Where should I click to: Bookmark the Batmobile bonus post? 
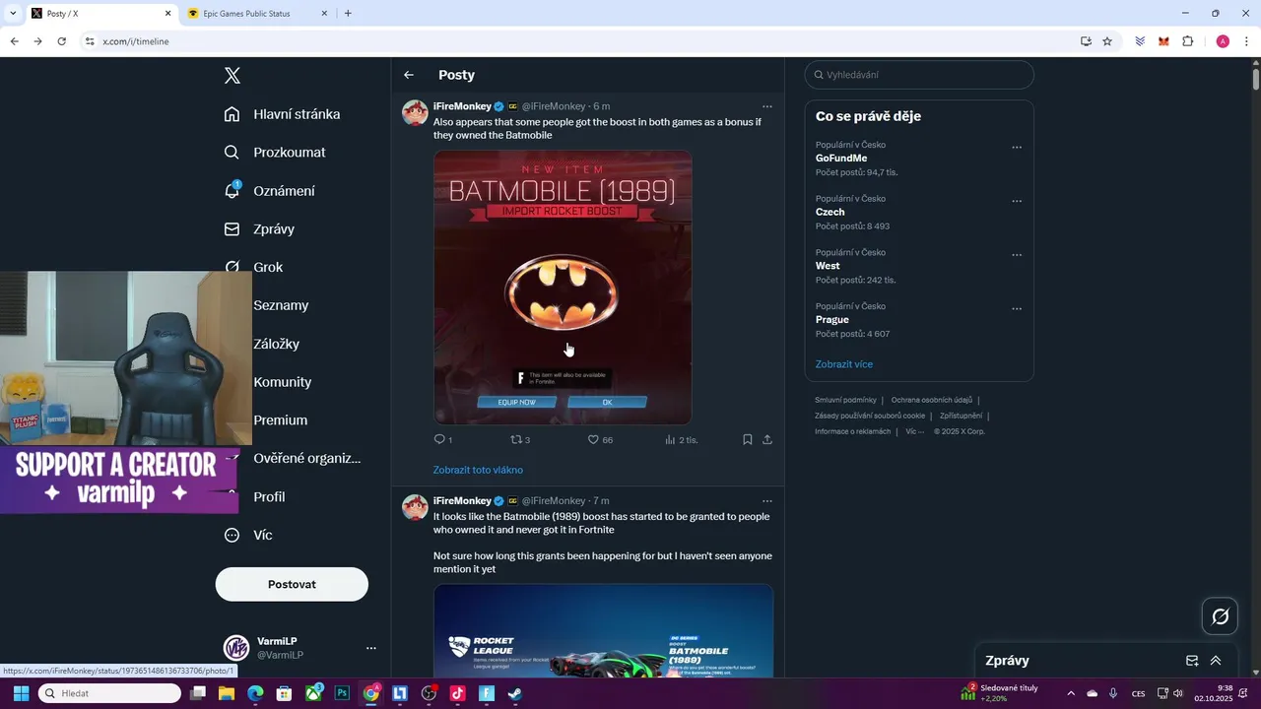(748, 439)
